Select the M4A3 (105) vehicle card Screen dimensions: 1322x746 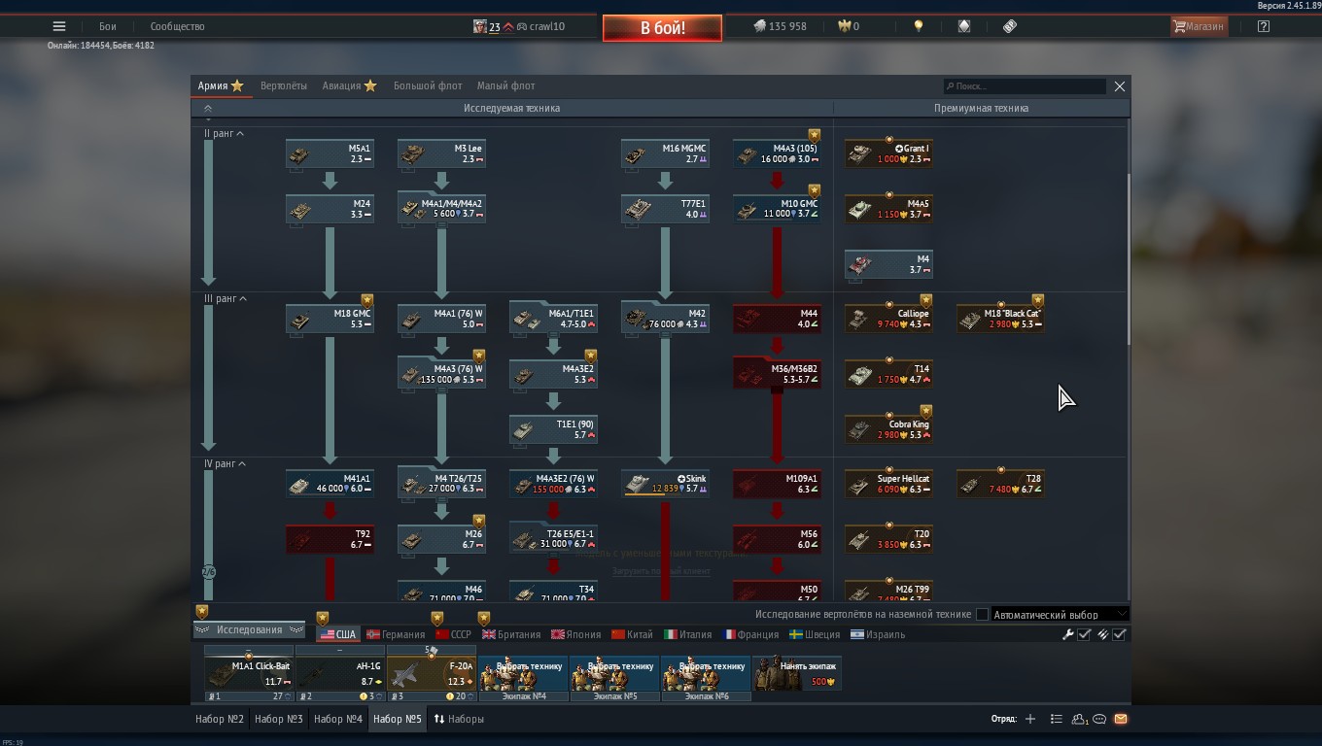click(x=777, y=153)
